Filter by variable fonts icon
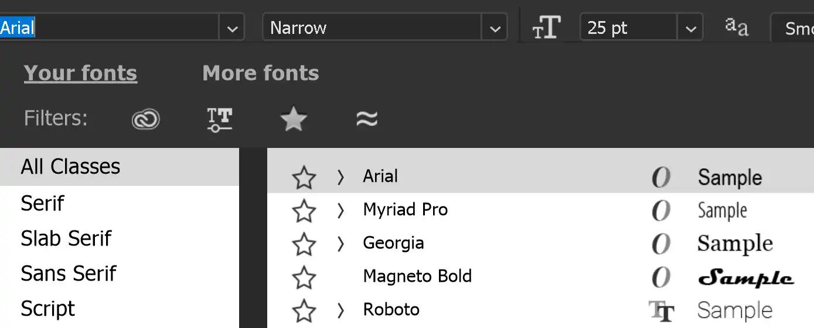814x328 pixels. point(220,119)
